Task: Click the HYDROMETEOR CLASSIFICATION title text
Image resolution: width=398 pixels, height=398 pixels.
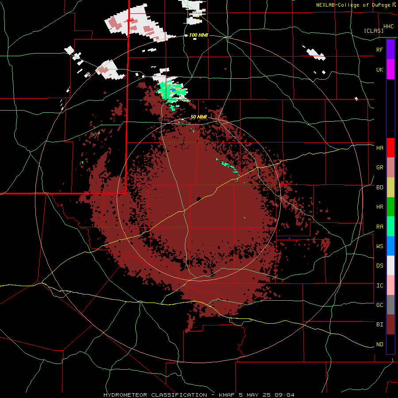Action: pos(155,395)
